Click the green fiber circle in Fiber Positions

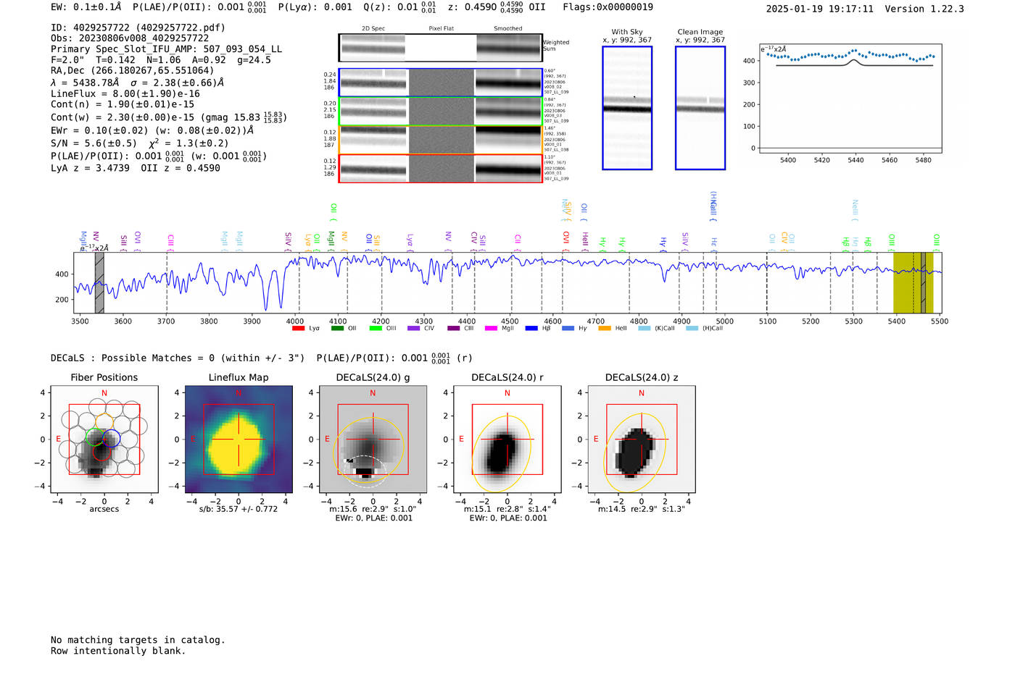95,437
